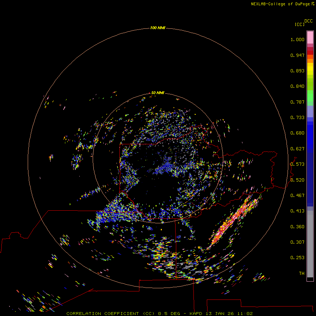Viewport: 316px width, 316px height.
Task: Click the 0.413 legend value
Action: [x=297, y=211]
